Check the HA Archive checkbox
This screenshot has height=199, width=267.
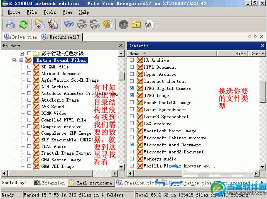pyautogui.click(x=132, y=60)
